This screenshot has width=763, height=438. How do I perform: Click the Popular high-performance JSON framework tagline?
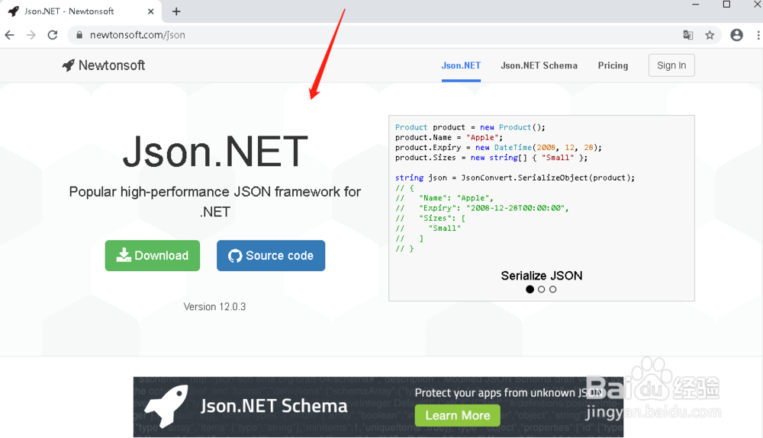214,202
